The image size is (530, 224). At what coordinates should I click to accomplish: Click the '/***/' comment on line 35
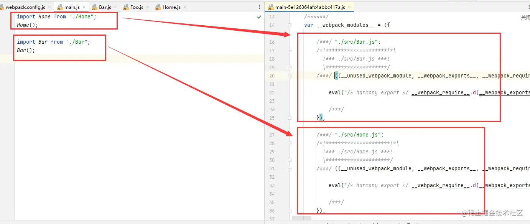coord(336,203)
